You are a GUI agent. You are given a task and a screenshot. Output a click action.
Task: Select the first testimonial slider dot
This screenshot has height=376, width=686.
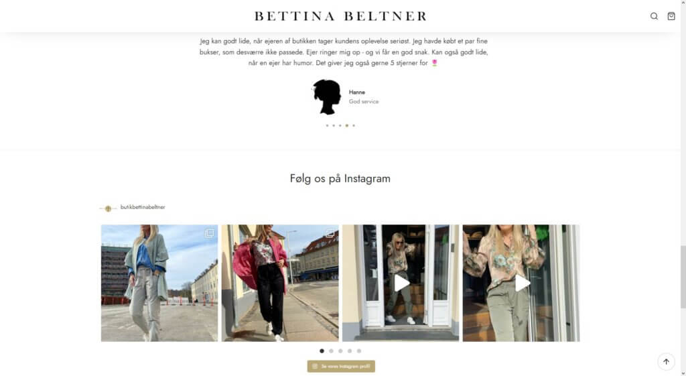coord(327,125)
